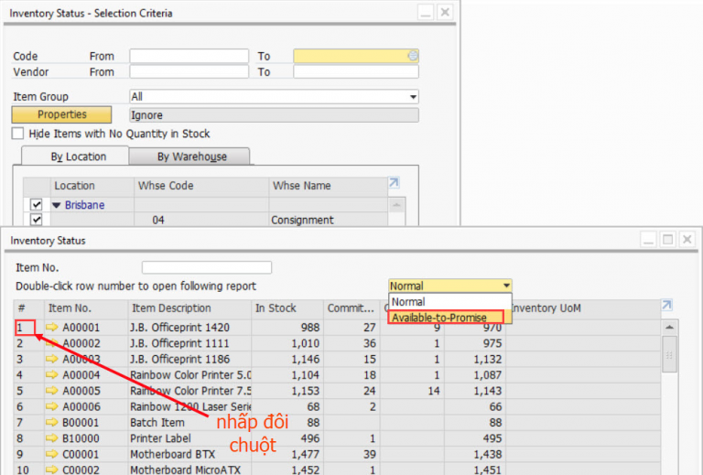Open link arrow for item C00001
The image size is (703, 475).
click(52, 454)
